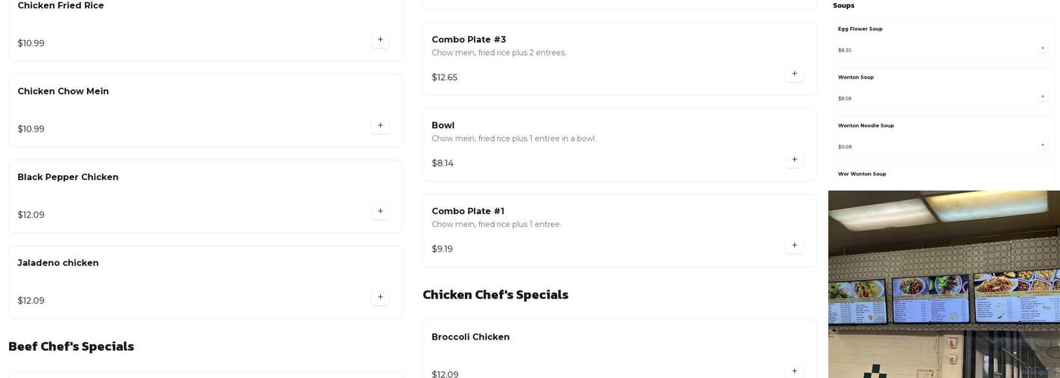Click plus for Wonton Soup

tap(1043, 97)
